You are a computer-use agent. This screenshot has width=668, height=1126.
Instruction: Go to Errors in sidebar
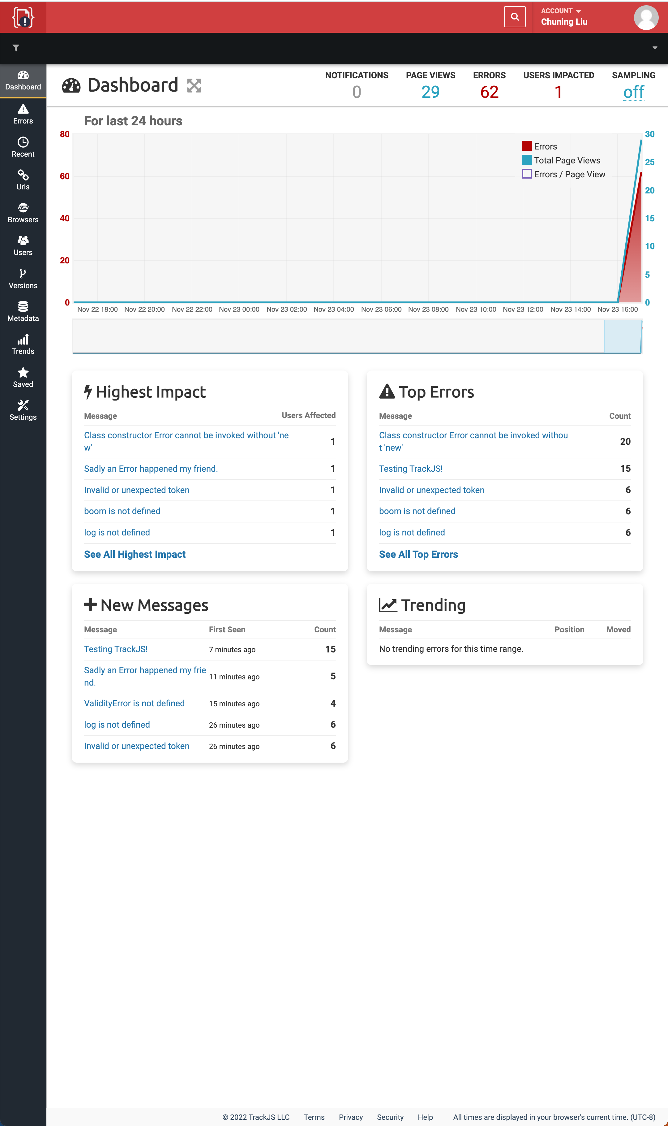coord(23,115)
